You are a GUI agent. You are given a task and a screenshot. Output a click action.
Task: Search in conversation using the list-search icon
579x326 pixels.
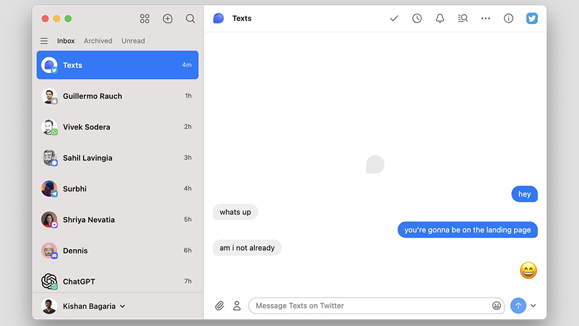(x=463, y=19)
